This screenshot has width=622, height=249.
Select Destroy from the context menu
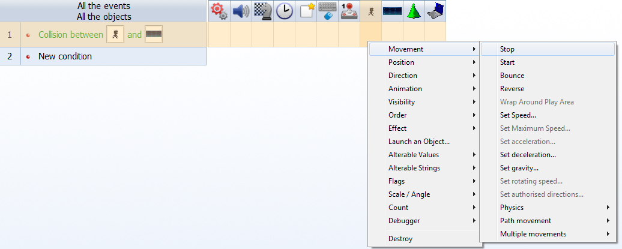(x=424, y=239)
